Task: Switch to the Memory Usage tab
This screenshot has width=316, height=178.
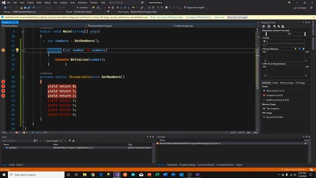Action: (286, 83)
